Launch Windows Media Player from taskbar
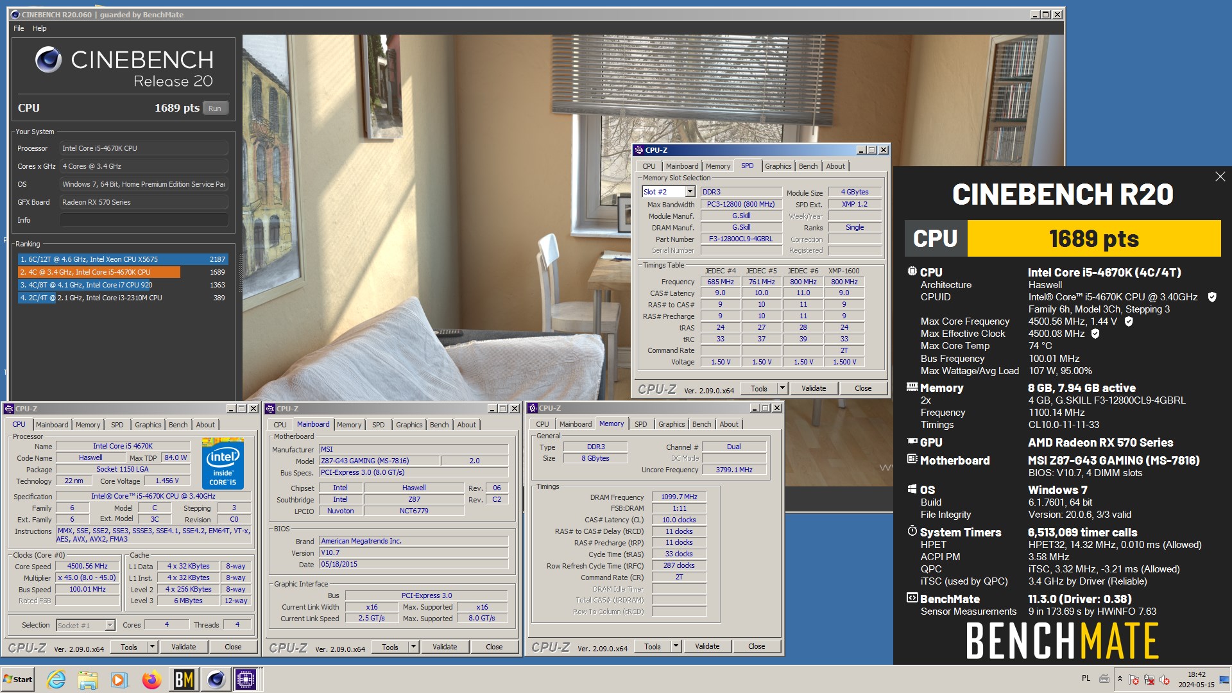The image size is (1232, 693). tap(119, 679)
